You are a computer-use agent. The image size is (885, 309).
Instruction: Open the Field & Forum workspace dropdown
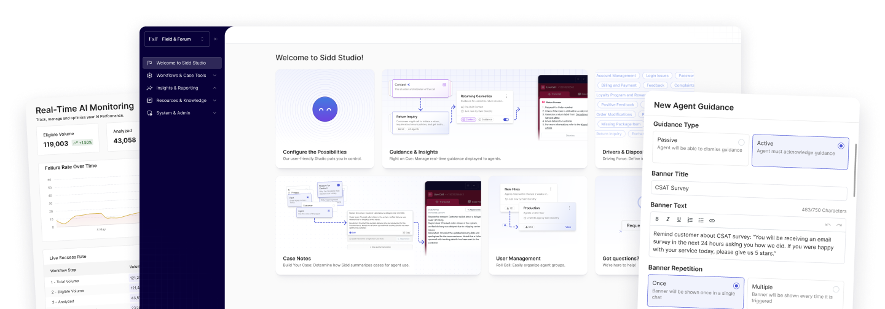click(x=178, y=39)
